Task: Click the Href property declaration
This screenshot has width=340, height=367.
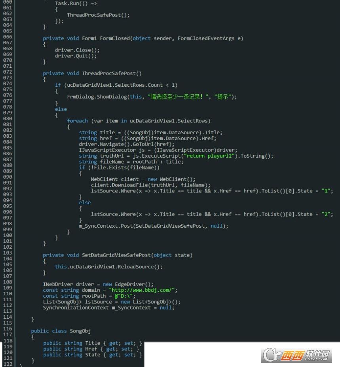Action: [91, 349]
